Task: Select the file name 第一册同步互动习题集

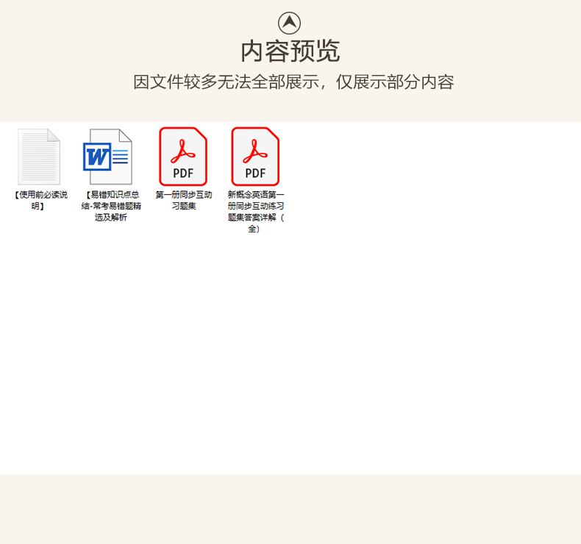Action: click(x=183, y=201)
